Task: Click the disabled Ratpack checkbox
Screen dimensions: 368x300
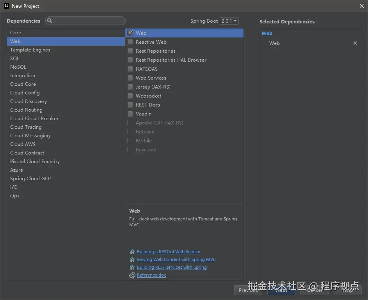Action: 130,131
